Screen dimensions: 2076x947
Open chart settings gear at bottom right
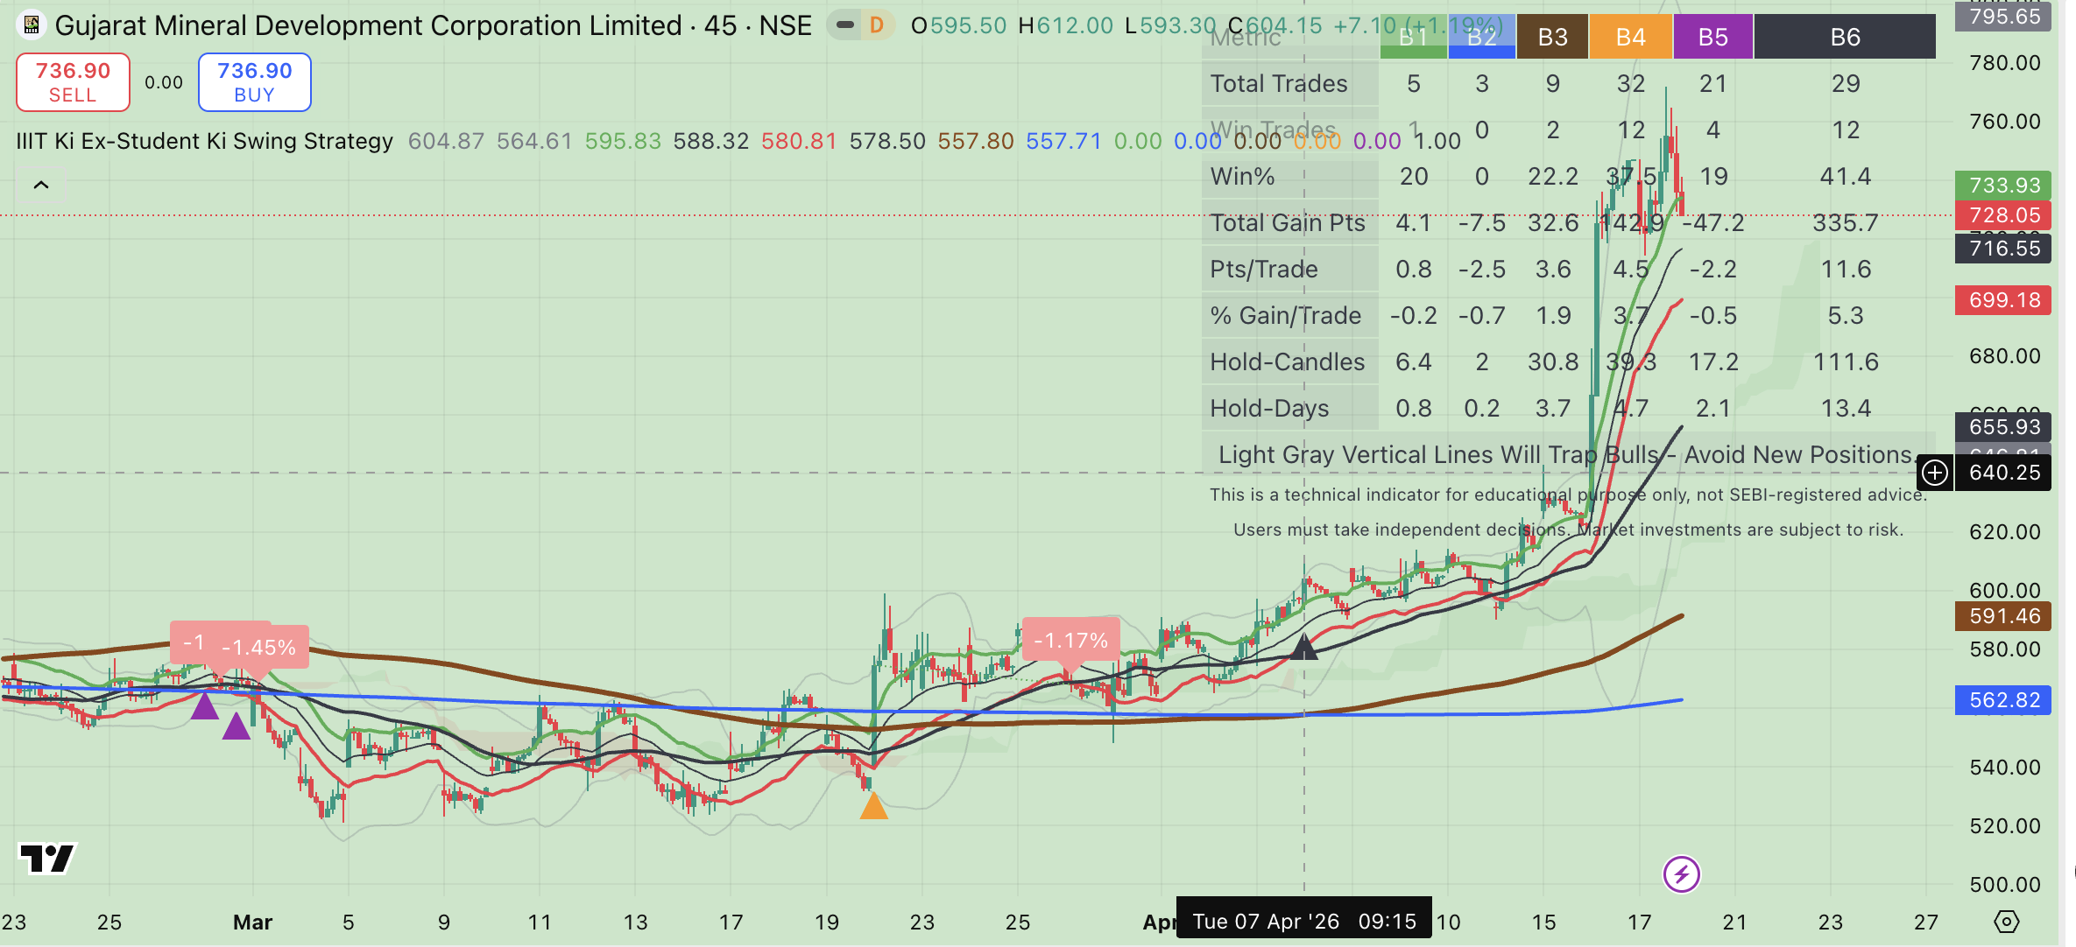[x=2006, y=922]
